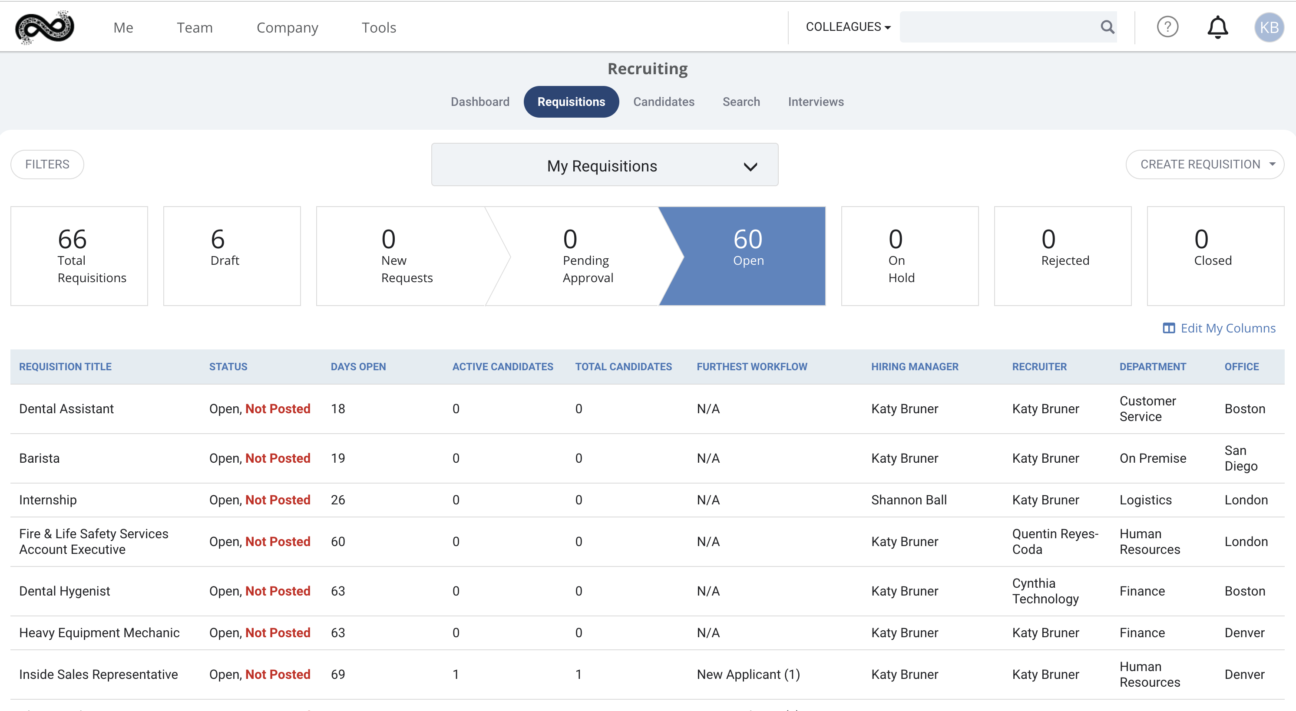Select the 66 Total Requisitions tile
This screenshot has height=711, width=1296.
[79, 255]
